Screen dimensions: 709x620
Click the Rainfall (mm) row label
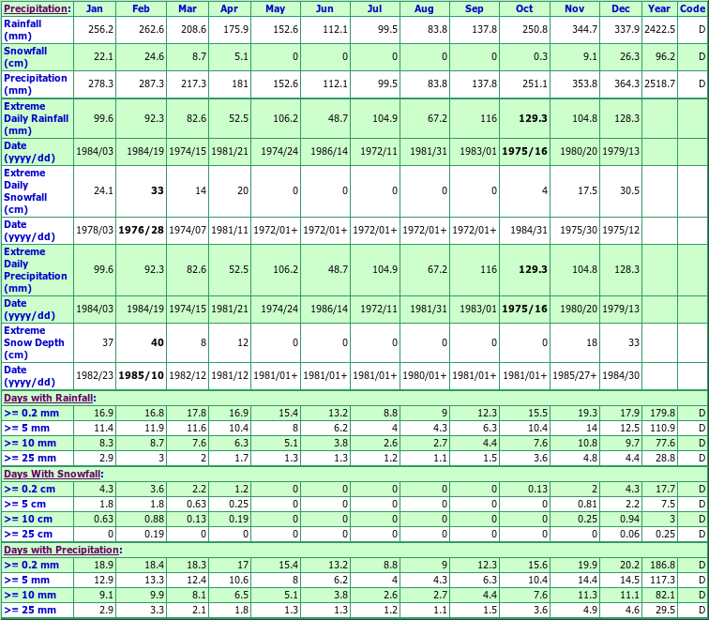[x=23, y=29]
